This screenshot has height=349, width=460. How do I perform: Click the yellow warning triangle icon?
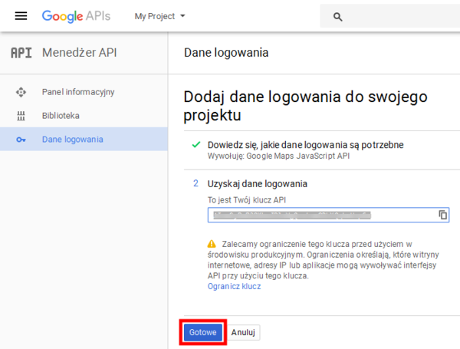coord(212,244)
